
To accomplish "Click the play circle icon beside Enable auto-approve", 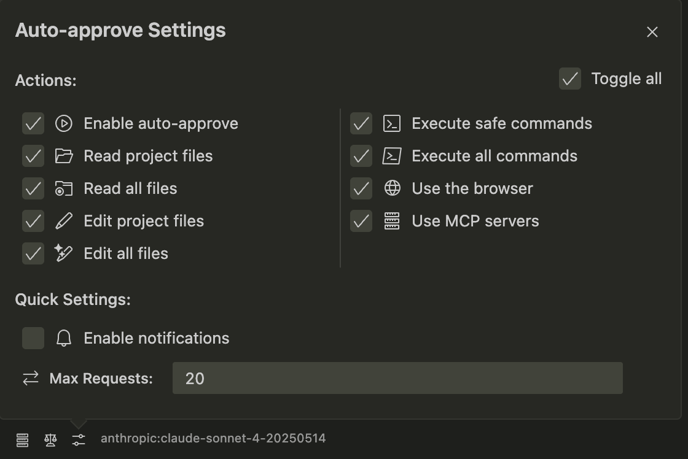I will pyautogui.click(x=64, y=123).
